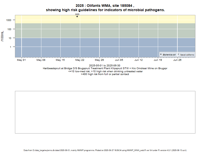Click the Jun 26 x-axis label

pyautogui.click(x=177, y=60)
